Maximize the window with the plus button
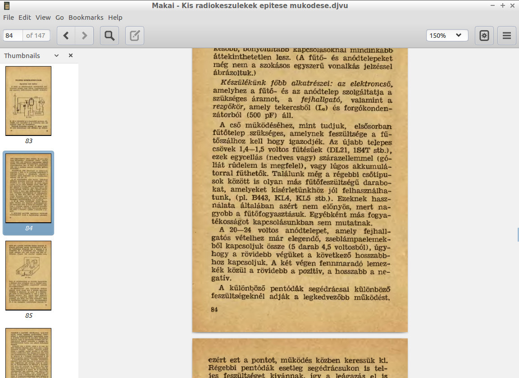Image resolution: width=519 pixels, height=378 pixels. (x=503, y=5)
